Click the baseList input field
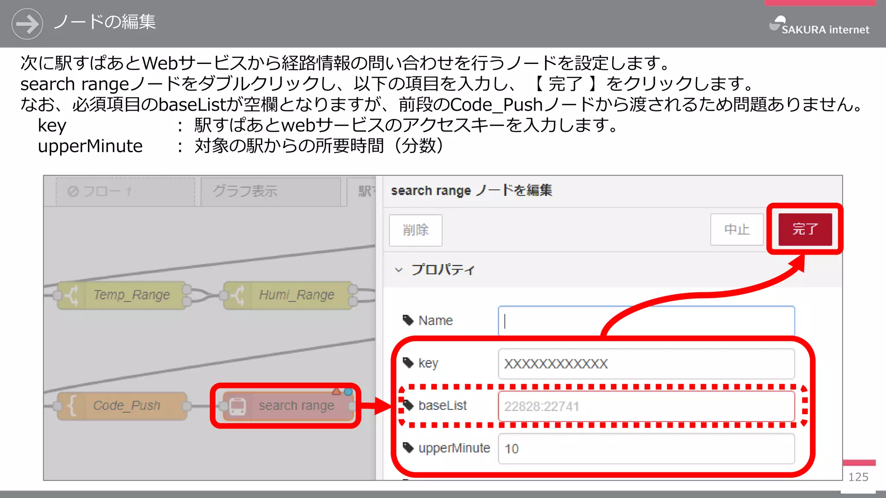Viewport: 886px width, 498px height. [646, 406]
